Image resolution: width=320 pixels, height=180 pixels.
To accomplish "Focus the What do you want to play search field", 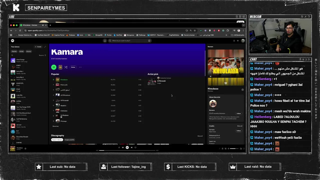I will coord(129,41).
